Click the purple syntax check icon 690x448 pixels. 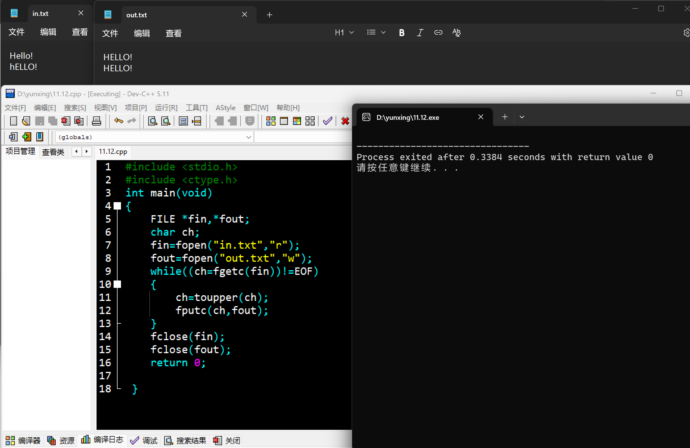[x=327, y=121]
